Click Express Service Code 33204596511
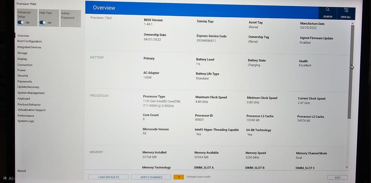The image size is (371, 183). click(206, 41)
